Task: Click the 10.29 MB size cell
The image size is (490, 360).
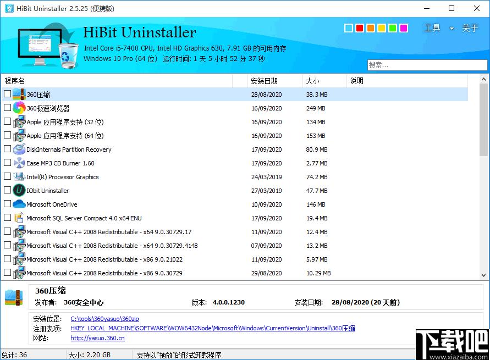Action: point(318,273)
